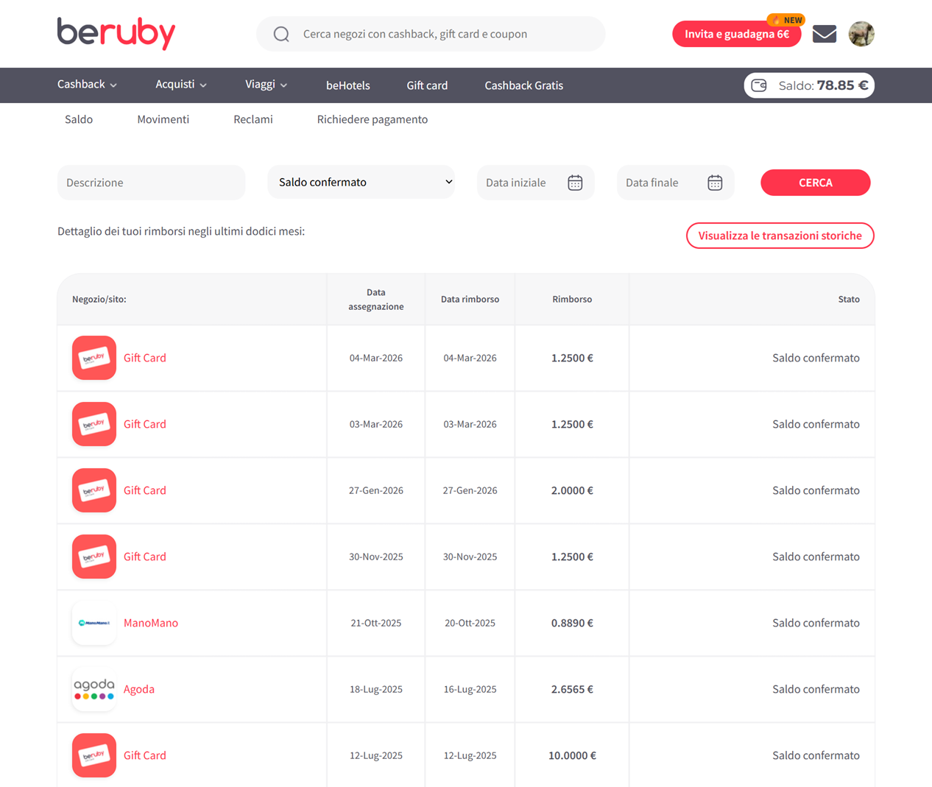
Task: Open Cashback Gratis in navigation bar
Action: pos(523,85)
